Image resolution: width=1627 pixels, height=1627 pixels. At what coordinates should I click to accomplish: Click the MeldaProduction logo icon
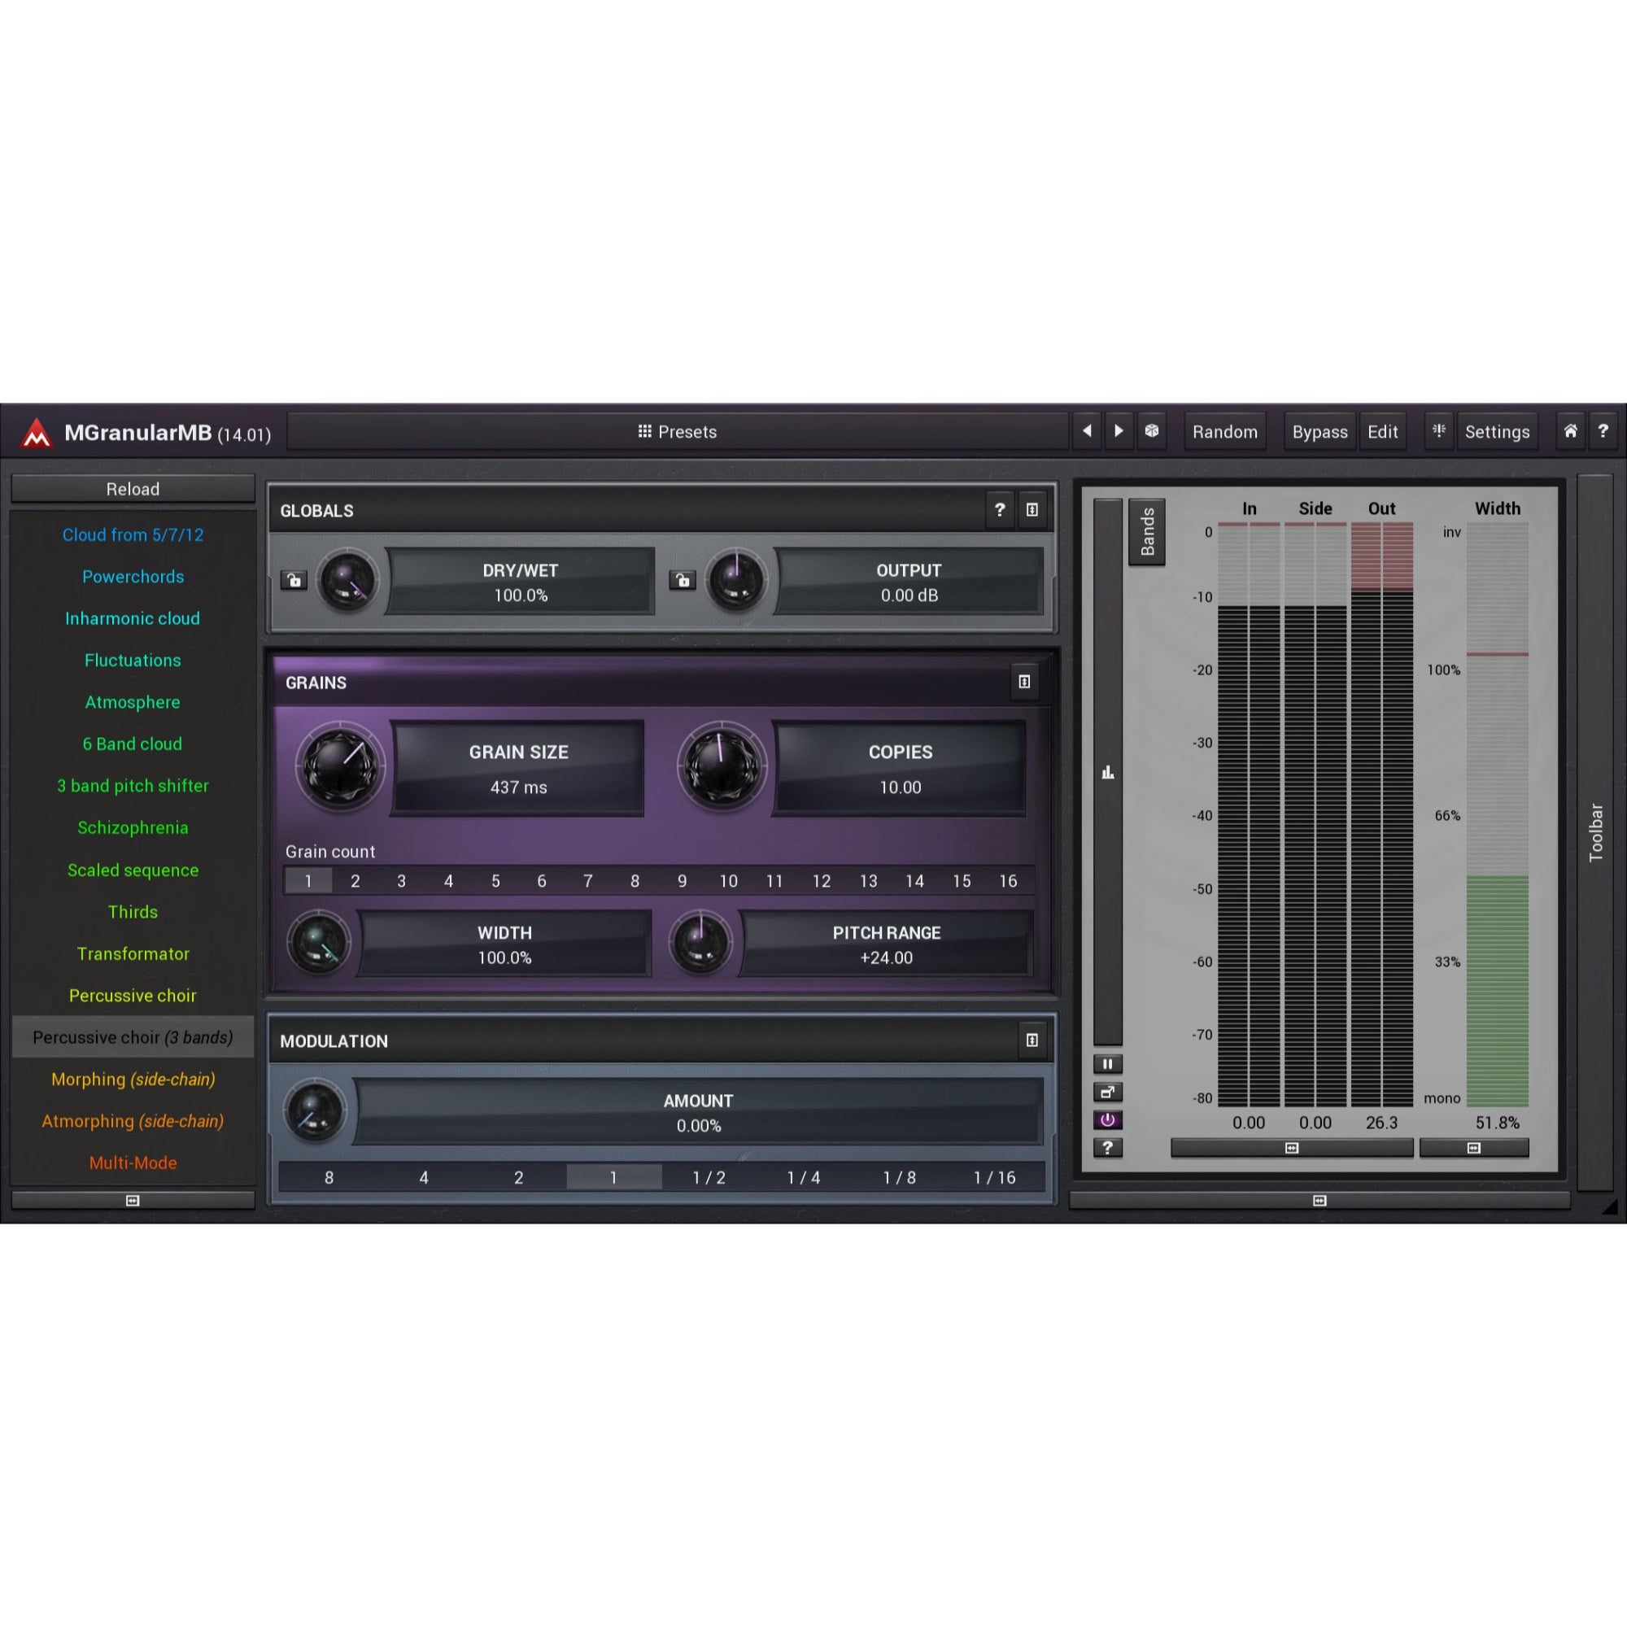(x=37, y=433)
